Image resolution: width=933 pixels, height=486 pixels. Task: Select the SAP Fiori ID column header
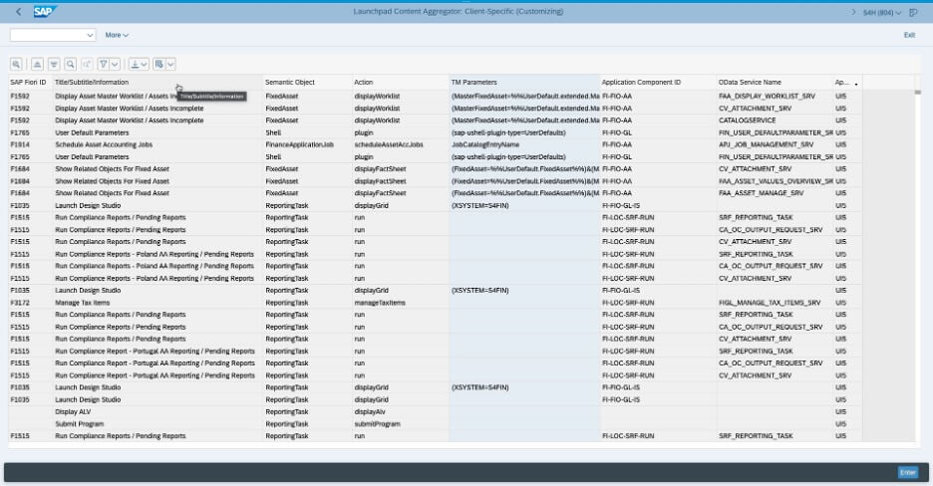point(28,82)
